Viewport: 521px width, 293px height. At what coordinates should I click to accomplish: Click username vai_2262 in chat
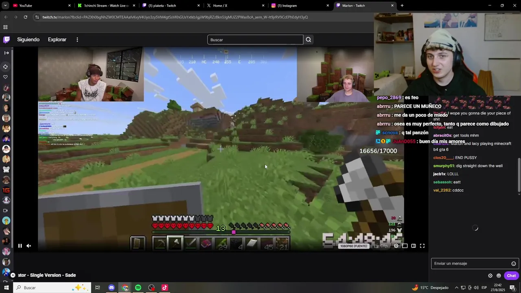(x=442, y=190)
